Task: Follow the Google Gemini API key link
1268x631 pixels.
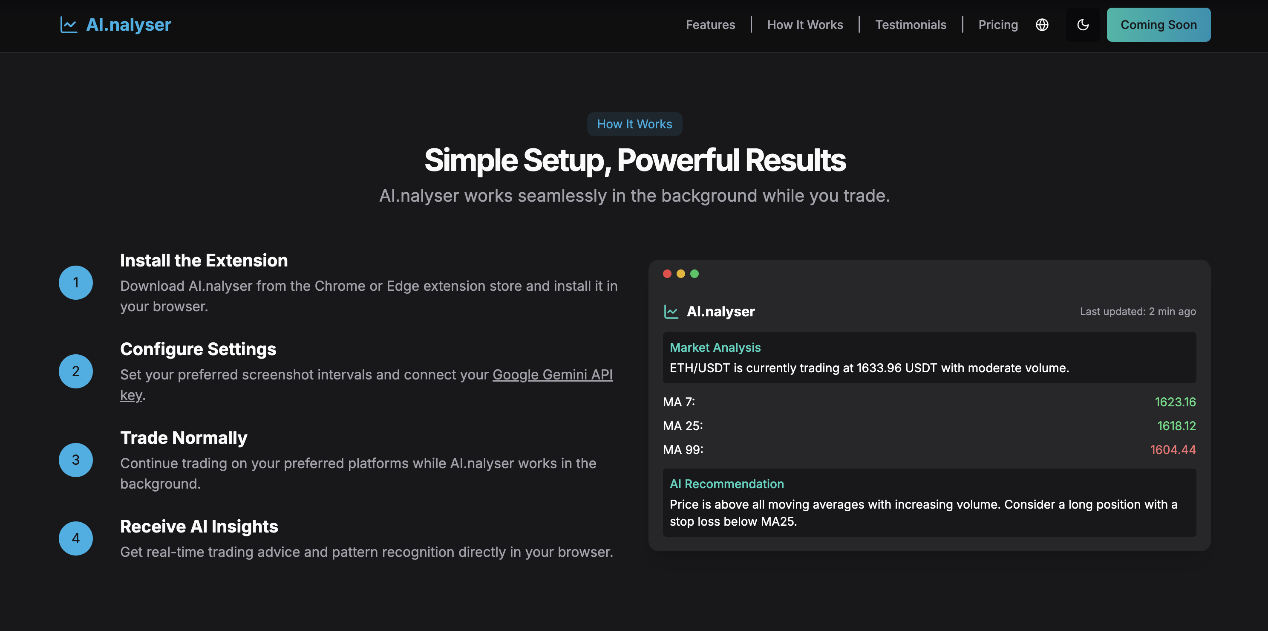Action: pos(552,374)
